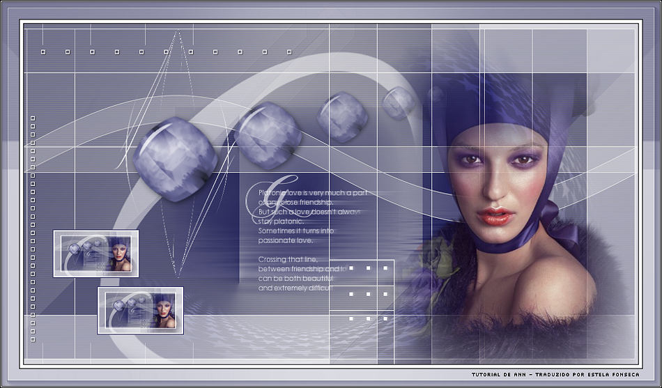
Task: Click the line "But such a love doesn't always"
Action: (309, 212)
